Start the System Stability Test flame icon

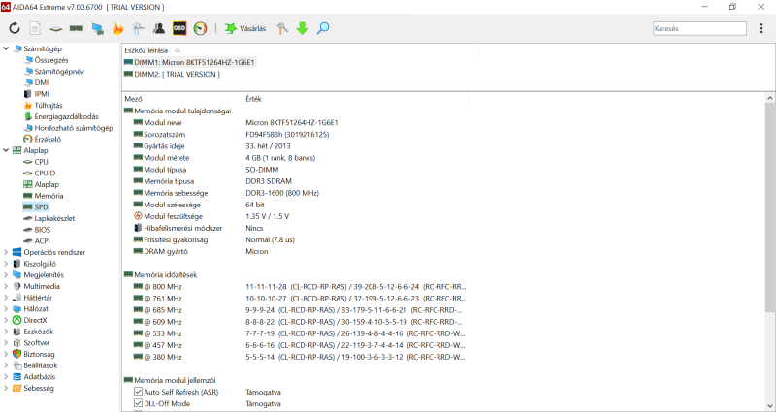[x=117, y=29]
